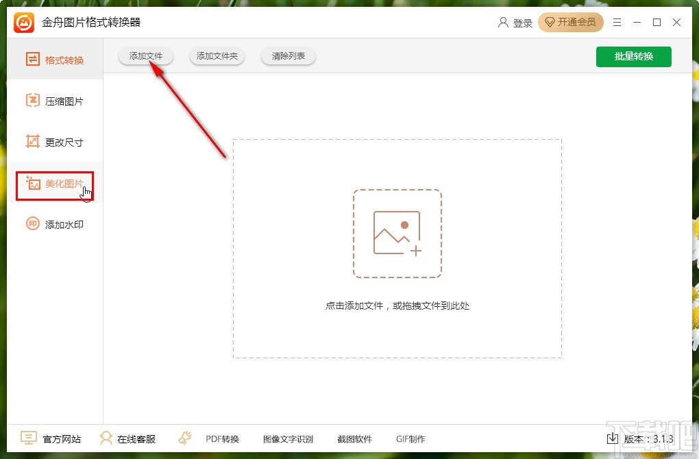Open the 压缩图片 image compression tool
The height and width of the screenshot is (459, 699).
tap(53, 101)
